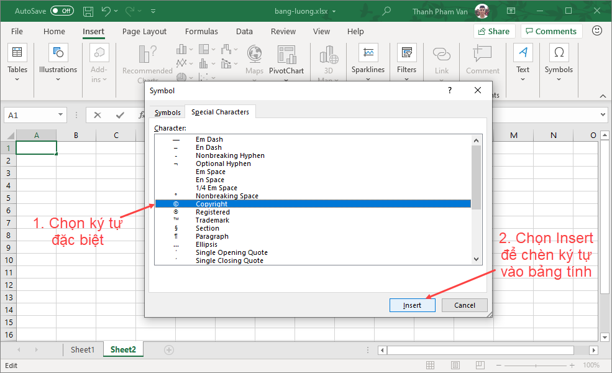Click the Search magnifier icon
This screenshot has width=612, height=373.
point(386,11)
